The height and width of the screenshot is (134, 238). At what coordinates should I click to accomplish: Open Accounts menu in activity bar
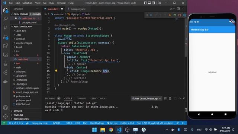point(6,108)
